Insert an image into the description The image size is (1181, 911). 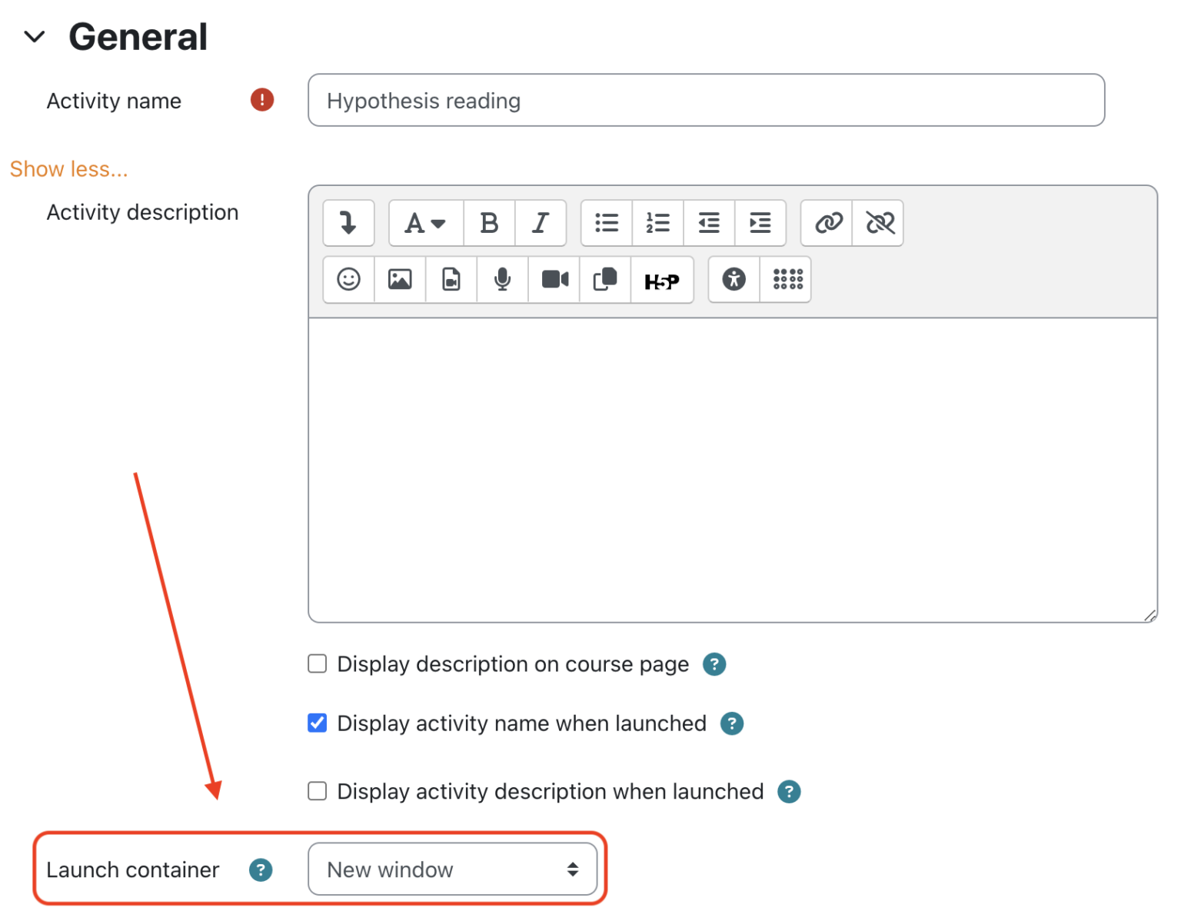[x=400, y=280]
